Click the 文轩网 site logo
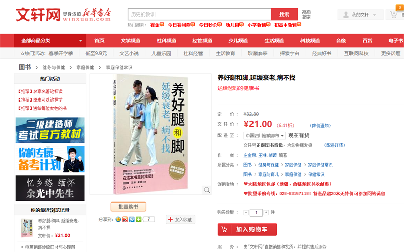 (38, 15)
